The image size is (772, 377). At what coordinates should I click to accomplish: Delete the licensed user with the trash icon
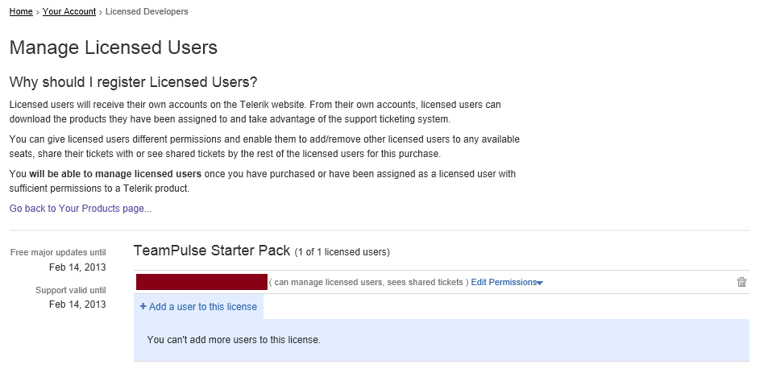click(x=741, y=282)
